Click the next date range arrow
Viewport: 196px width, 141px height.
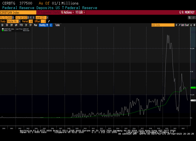tap(33, 18)
